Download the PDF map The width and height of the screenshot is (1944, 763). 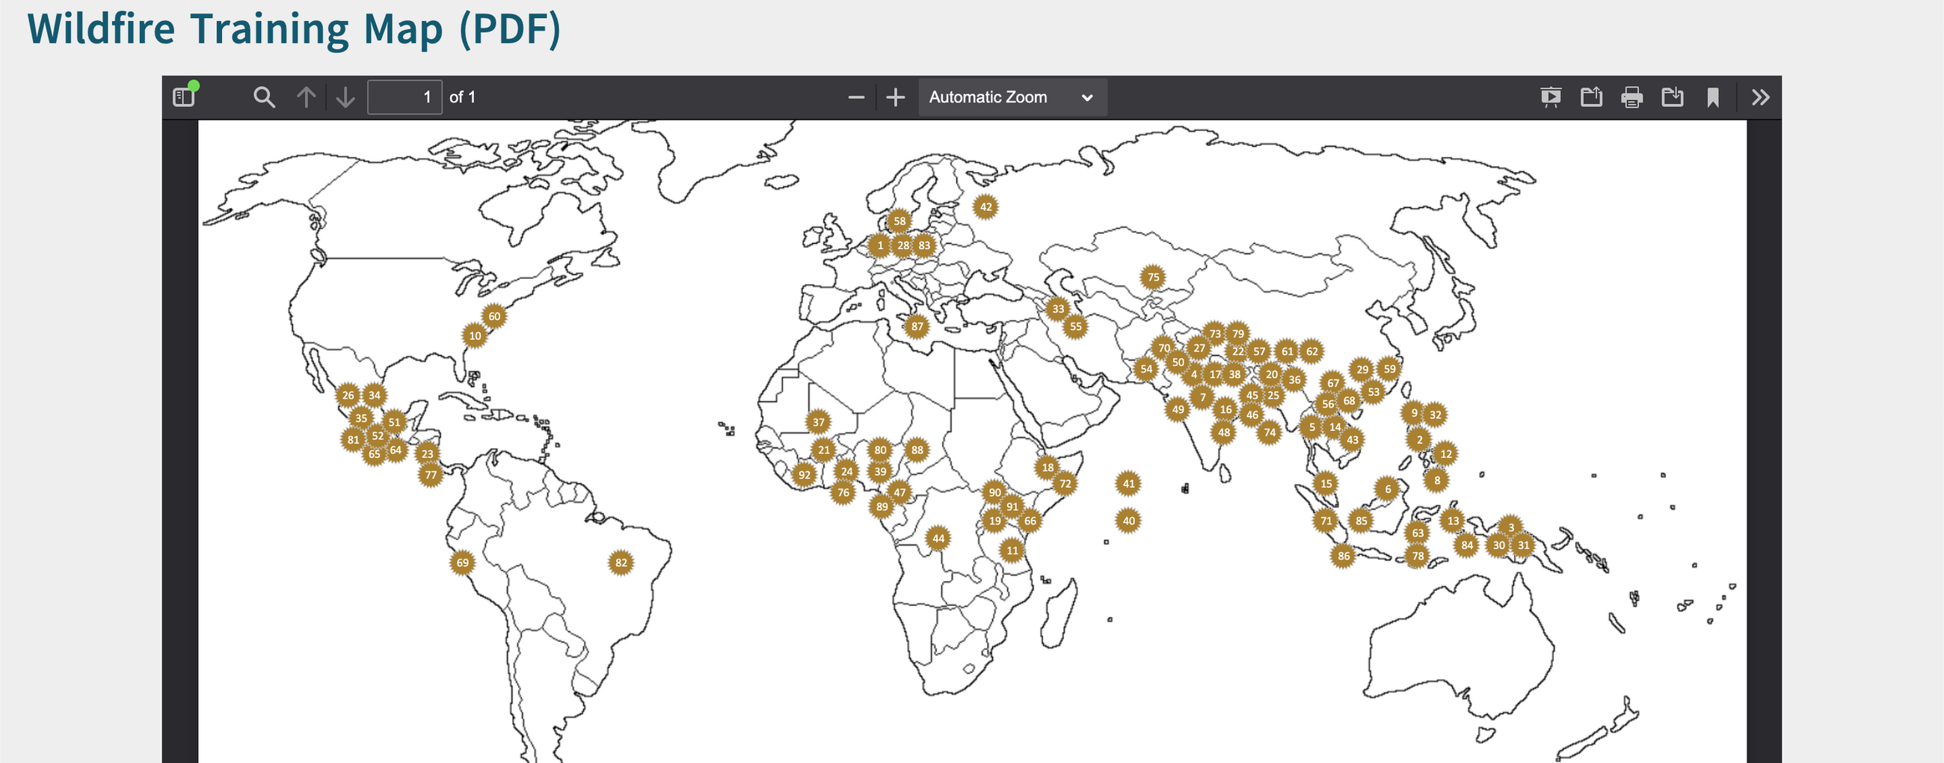[x=1673, y=97]
